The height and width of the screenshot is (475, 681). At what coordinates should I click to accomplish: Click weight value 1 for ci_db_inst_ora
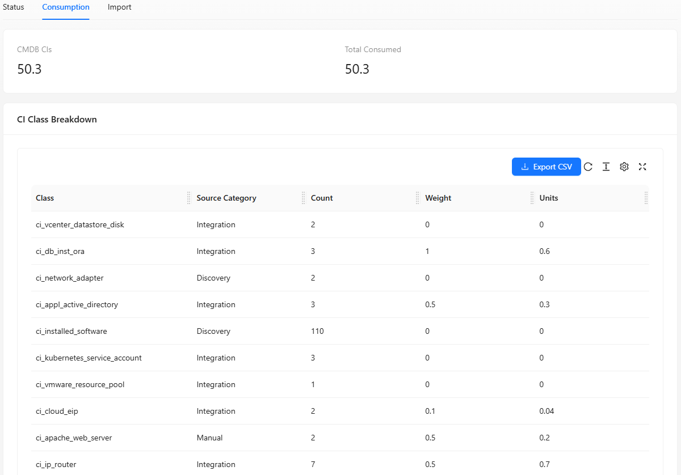[x=427, y=251]
